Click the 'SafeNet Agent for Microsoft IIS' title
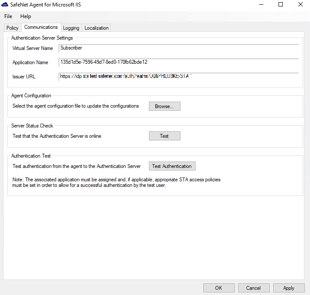This screenshot has height=295, width=310. tap(45, 5)
